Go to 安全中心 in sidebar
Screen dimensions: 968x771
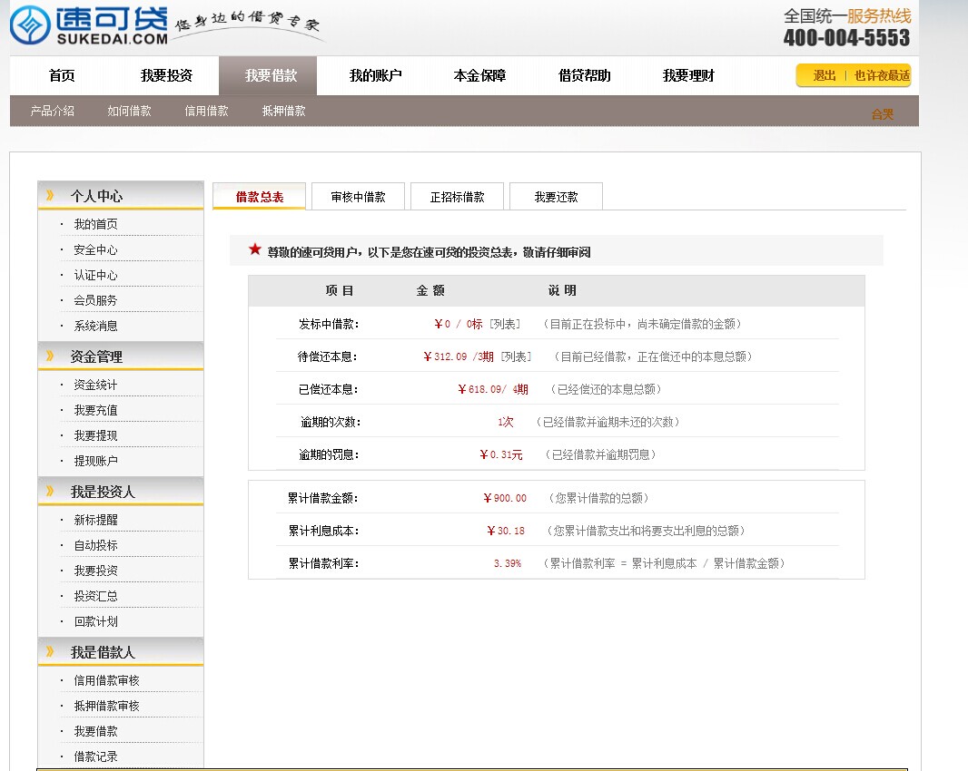point(95,249)
